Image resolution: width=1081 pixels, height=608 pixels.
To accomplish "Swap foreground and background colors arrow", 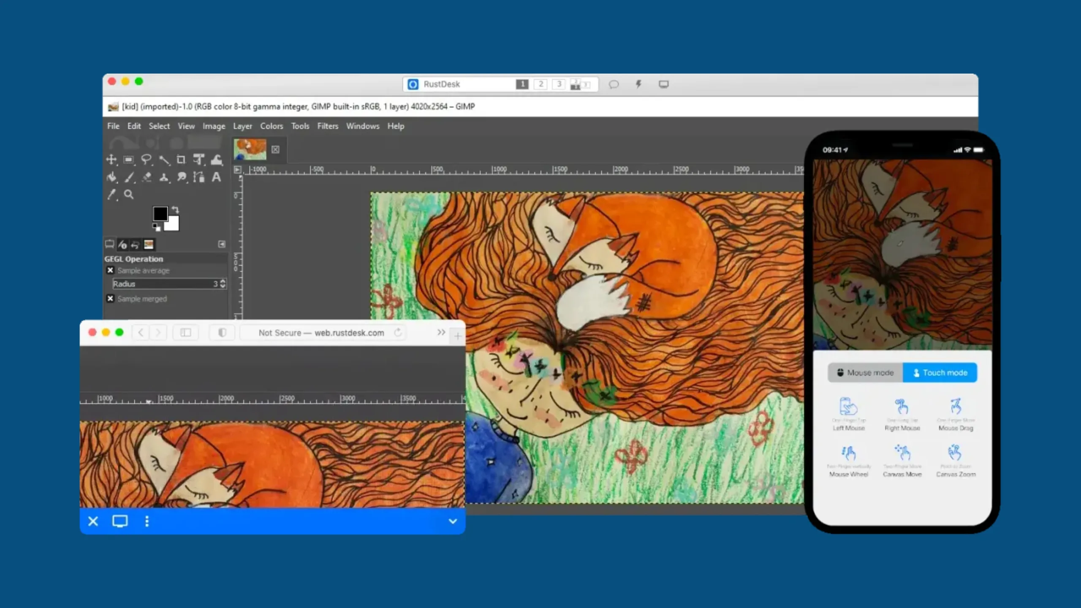I will tap(175, 210).
